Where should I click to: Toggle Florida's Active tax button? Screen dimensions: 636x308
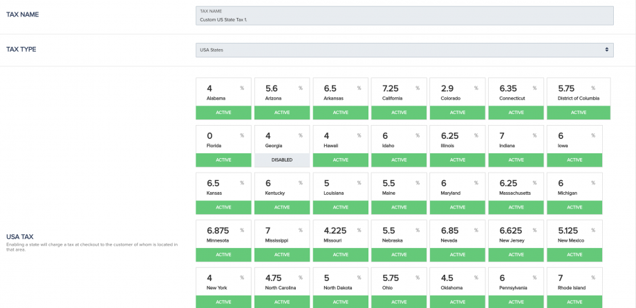(224, 160)
